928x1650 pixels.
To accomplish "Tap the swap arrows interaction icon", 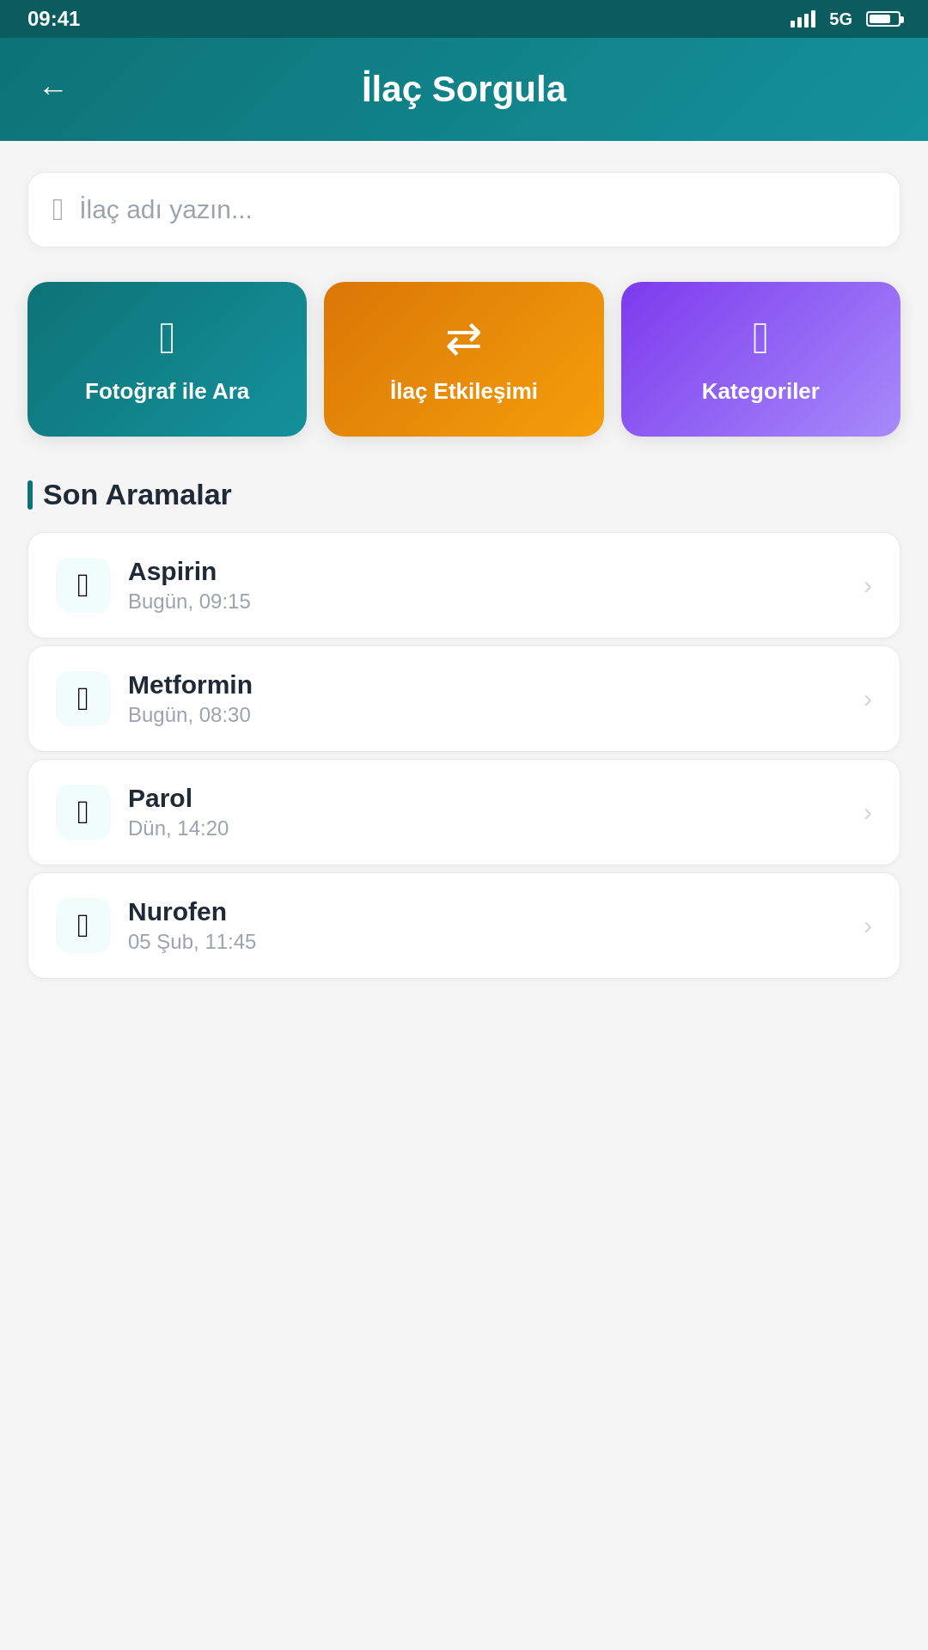I will (464, 339).
